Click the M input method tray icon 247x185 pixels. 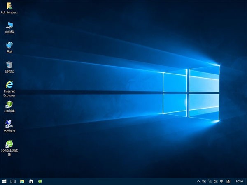coord(228,181)
